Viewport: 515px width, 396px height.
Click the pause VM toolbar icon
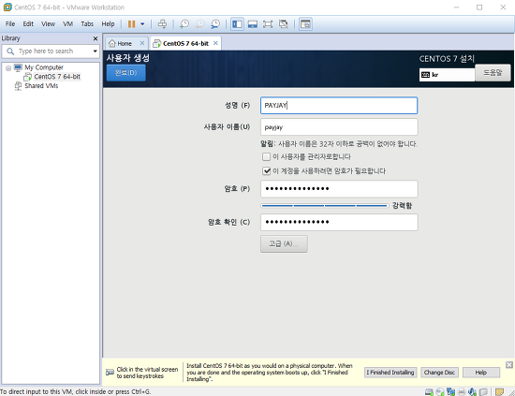tap(131, 24)
